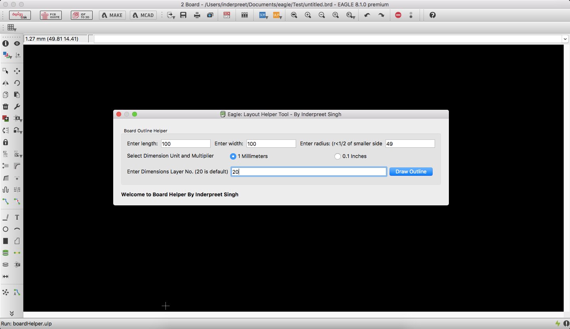This screenshot has height=329, width=570.
Task: Select the Show eye tool
Action: (17, 43)
